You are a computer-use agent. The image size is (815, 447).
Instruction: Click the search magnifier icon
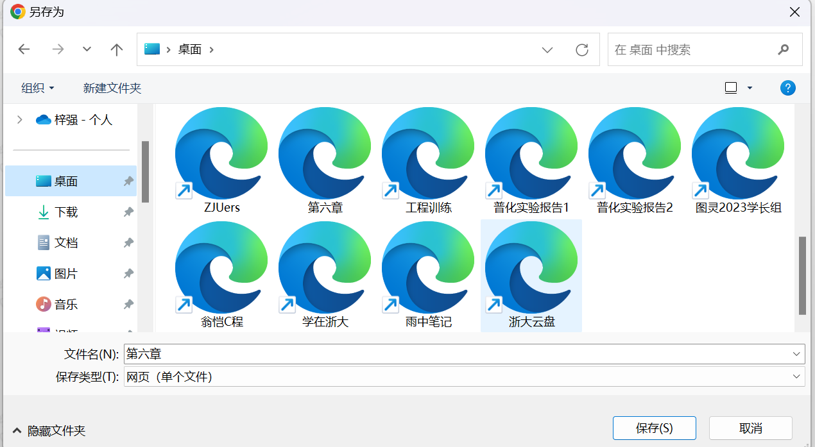(783, 49)
